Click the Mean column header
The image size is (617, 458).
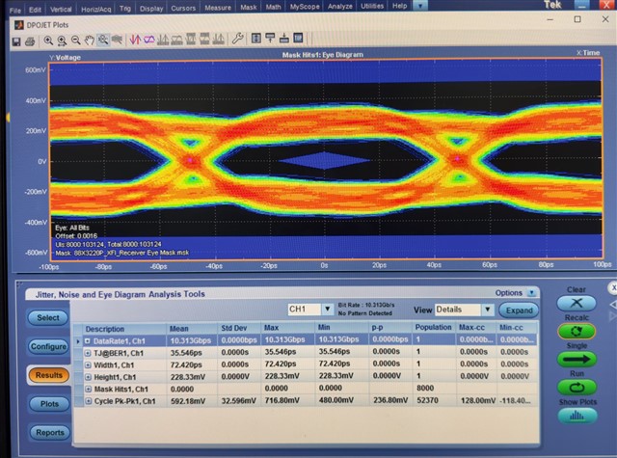192,329
